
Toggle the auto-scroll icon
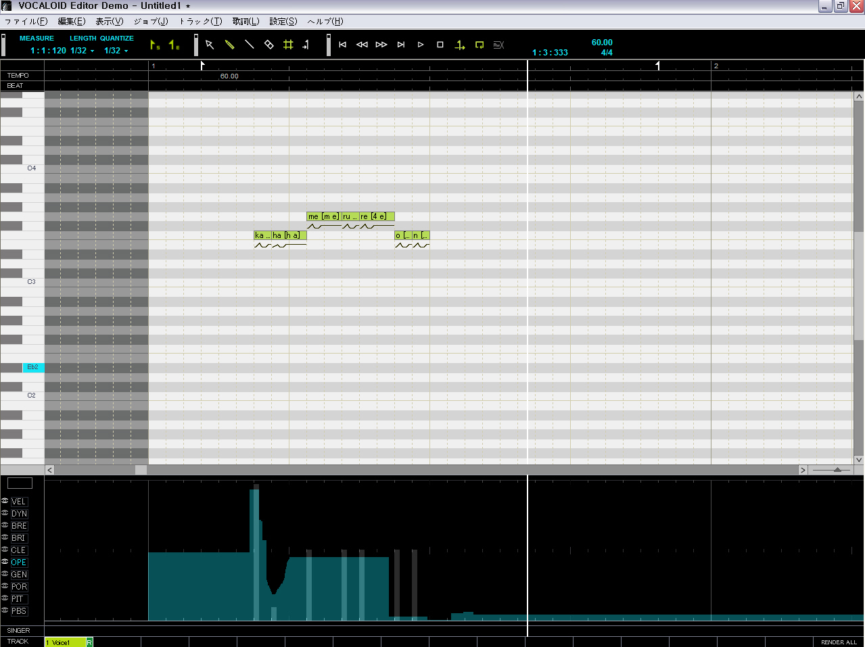[x=460, y=45]
